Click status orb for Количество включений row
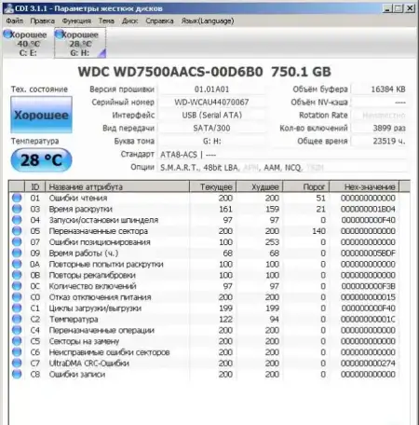Screen dimensions: 419x425 point(17,286)
